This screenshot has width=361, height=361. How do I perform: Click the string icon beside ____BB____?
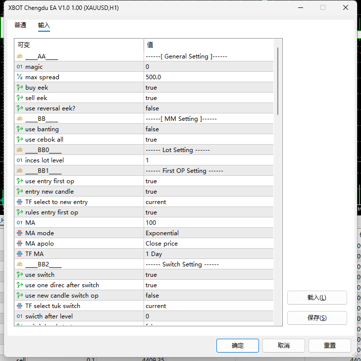pos(20,118)
